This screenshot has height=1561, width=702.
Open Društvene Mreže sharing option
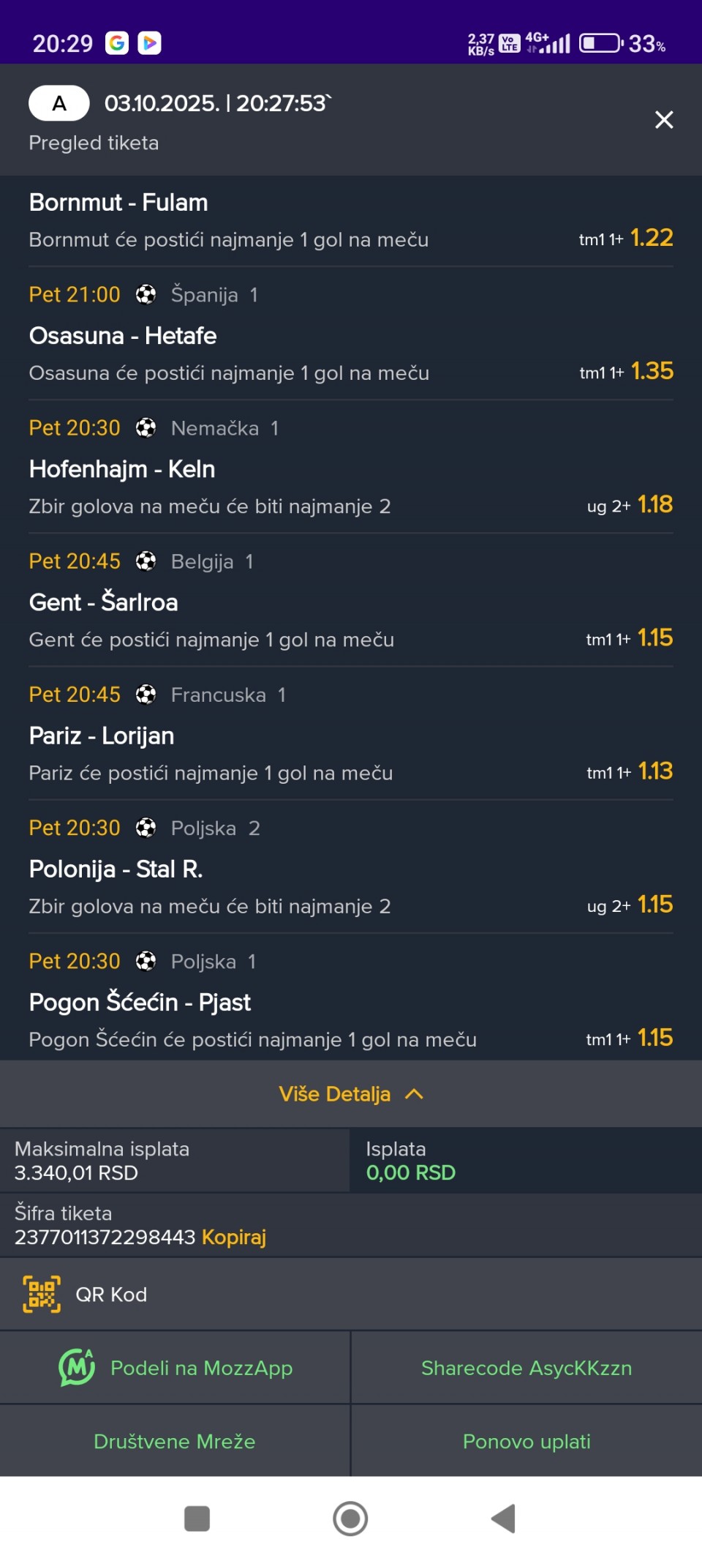(175, 1441)
